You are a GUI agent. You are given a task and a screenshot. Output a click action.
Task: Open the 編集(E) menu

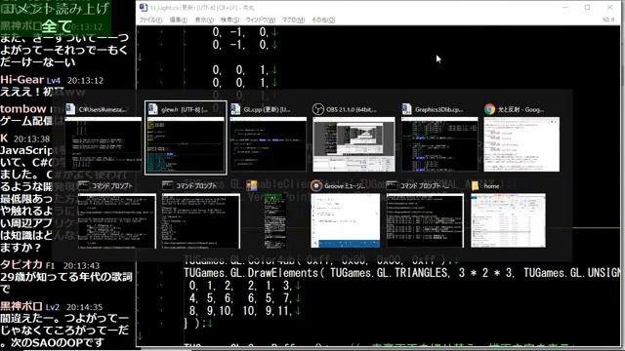[x=178, y=19]
